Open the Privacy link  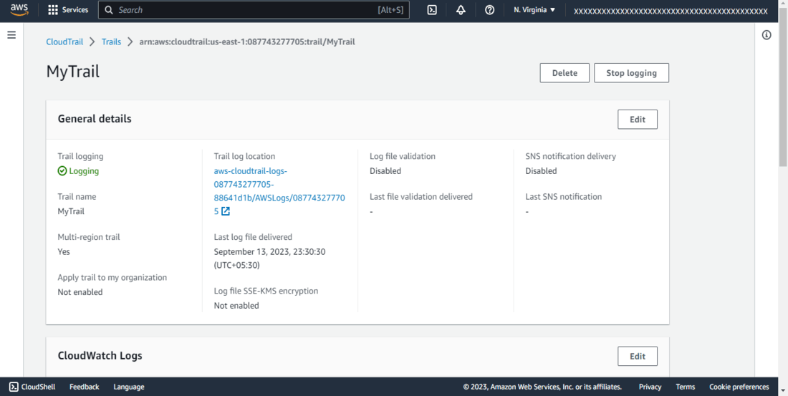(650, 387)
